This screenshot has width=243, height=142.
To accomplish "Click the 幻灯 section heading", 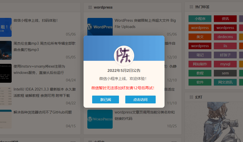I will tap(199, 97).
